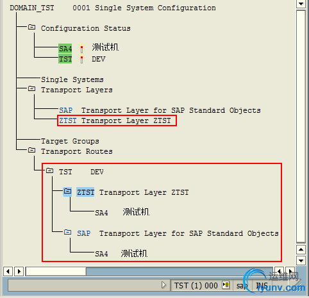Click the 'Transport Layer for SAP Standard Objects' description under Transport Layers

point(171,110)
